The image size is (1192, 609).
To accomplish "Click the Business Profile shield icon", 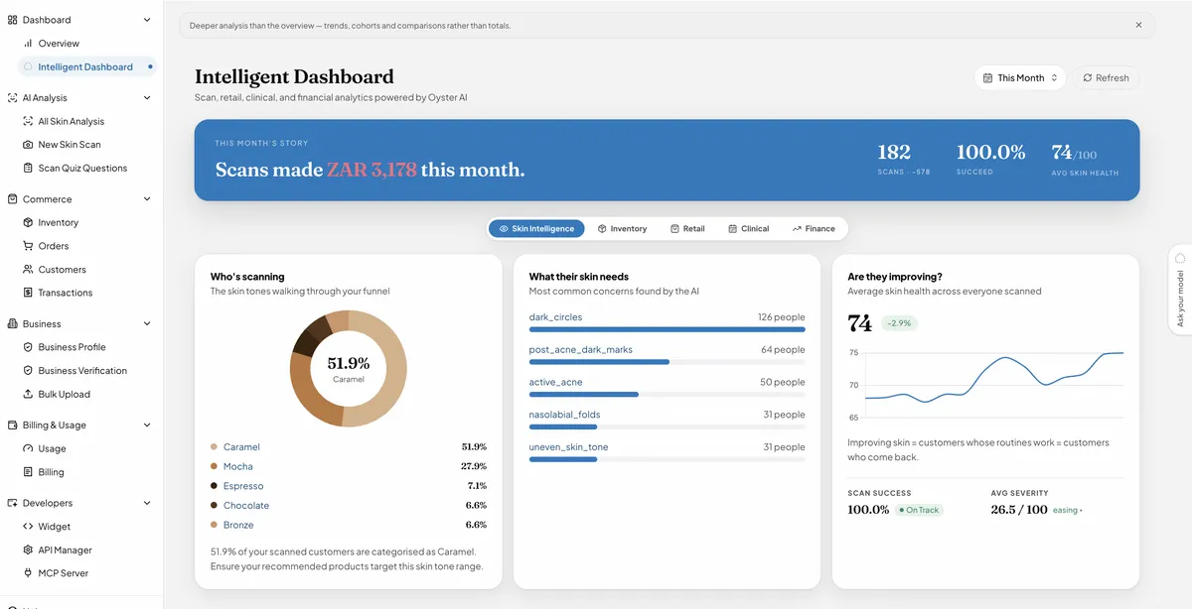I will tap(28, 347).
